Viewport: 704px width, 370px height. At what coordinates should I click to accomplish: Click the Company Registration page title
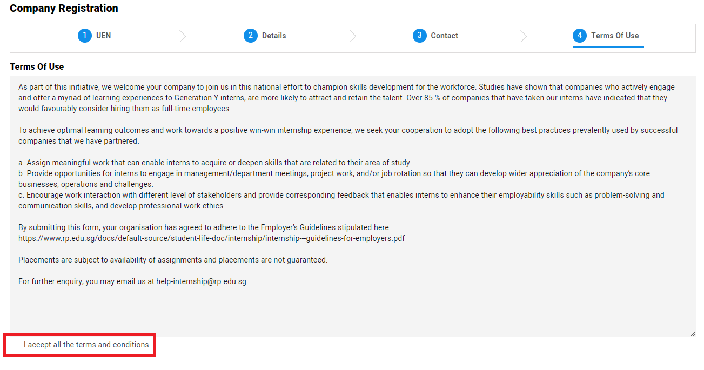tap(64, 9)
